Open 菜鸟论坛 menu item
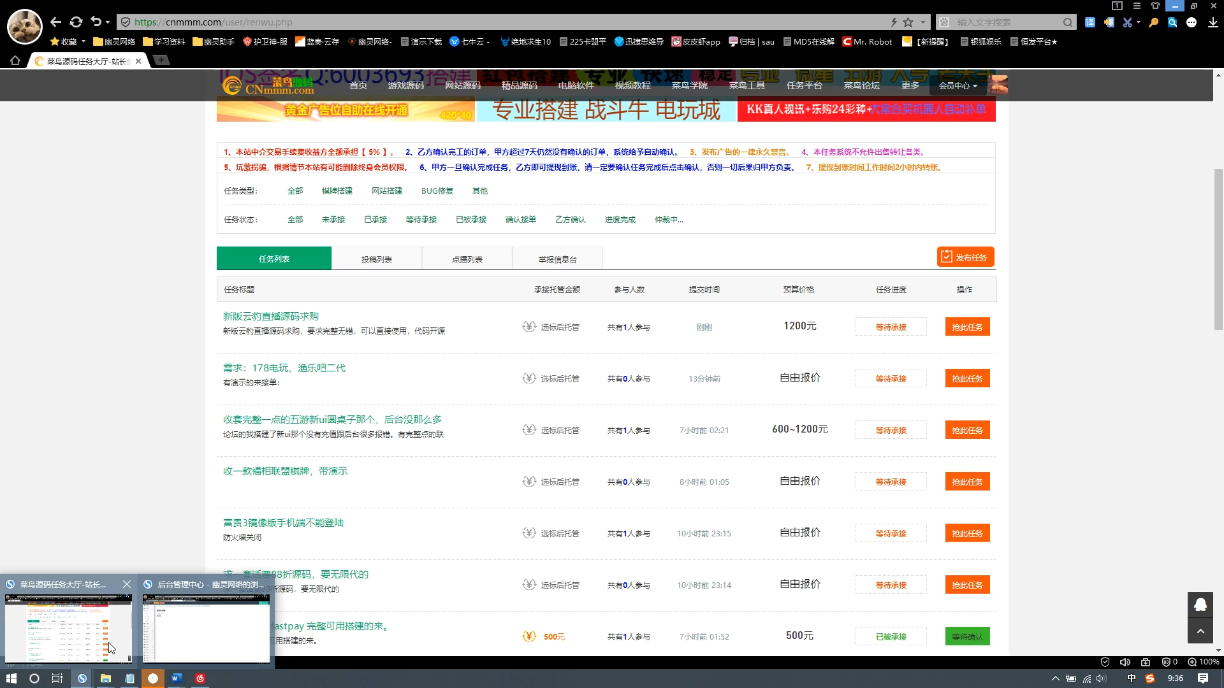1224x688 pixels. click(861, 86)
